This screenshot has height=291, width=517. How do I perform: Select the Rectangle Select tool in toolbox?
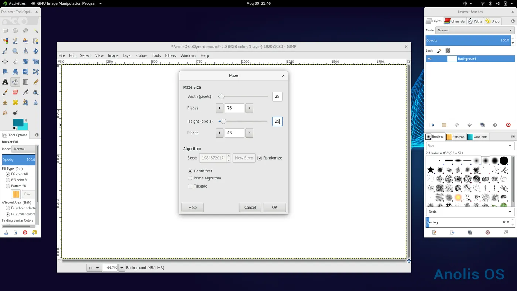point(5,31)
